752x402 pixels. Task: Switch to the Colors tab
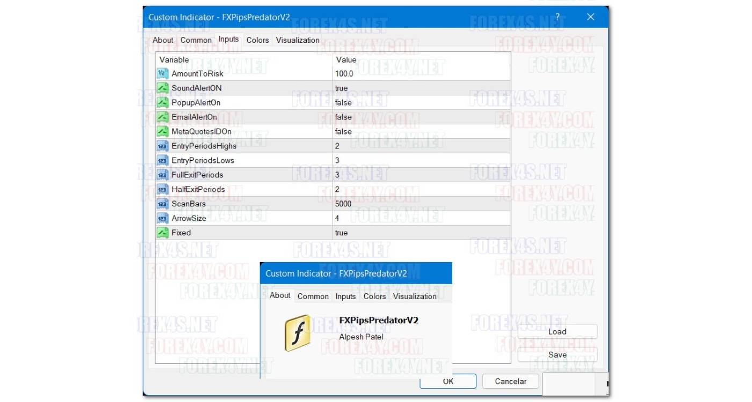(x=257, y=39)
